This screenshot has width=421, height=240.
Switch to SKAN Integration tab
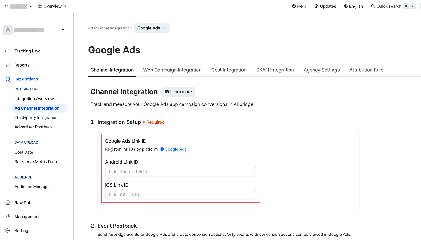point(275,70)
